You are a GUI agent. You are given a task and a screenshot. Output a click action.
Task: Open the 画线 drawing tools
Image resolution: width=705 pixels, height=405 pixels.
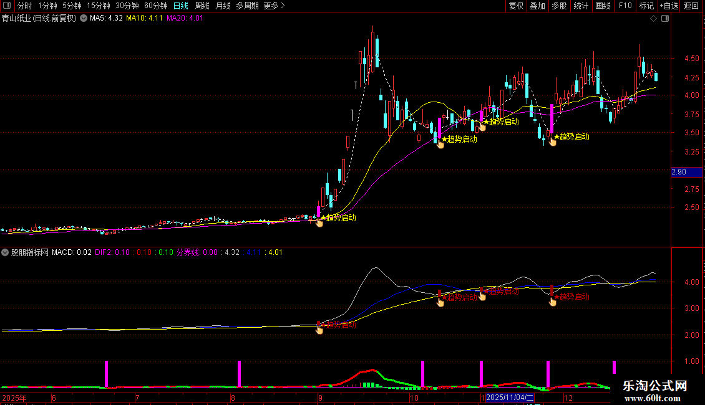click(603, 6)
